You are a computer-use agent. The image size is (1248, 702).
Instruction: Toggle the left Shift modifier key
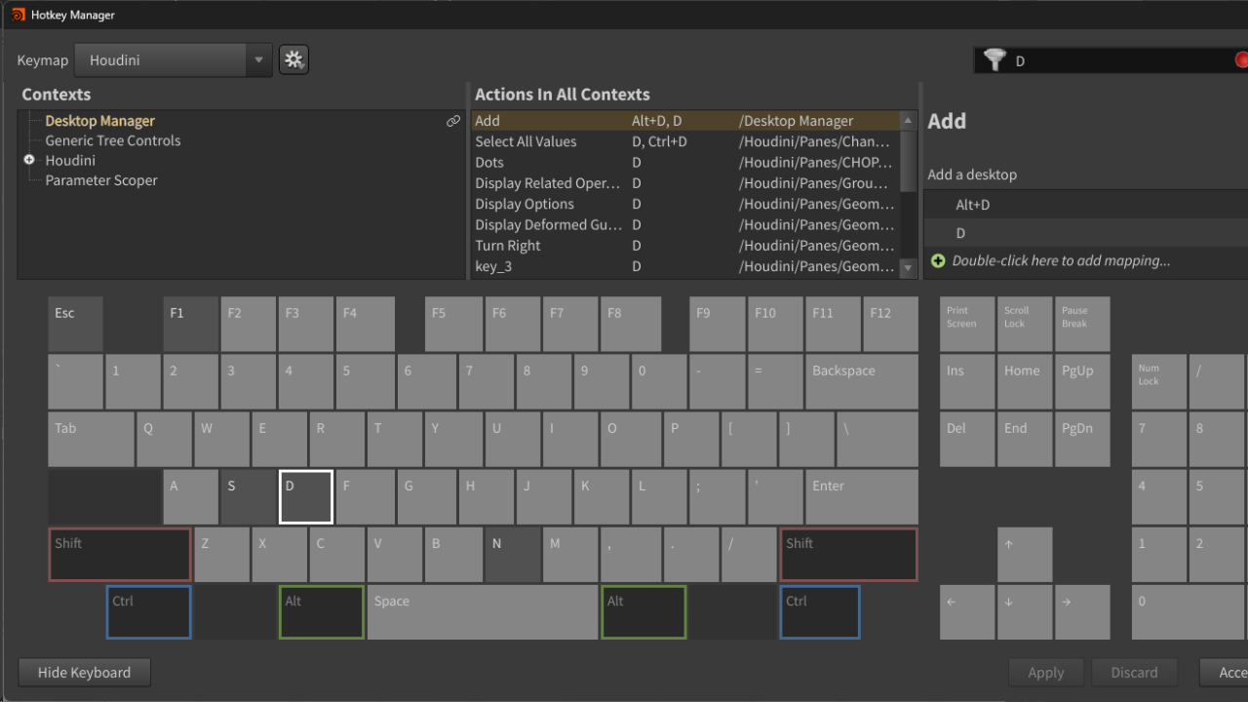(x=120, y=555)
